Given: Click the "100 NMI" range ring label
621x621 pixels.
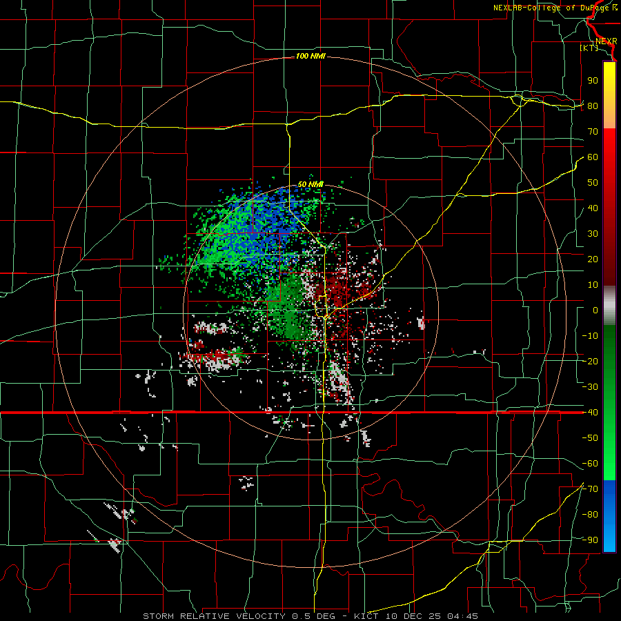Looking at the screenshot, I should point(310,57).
